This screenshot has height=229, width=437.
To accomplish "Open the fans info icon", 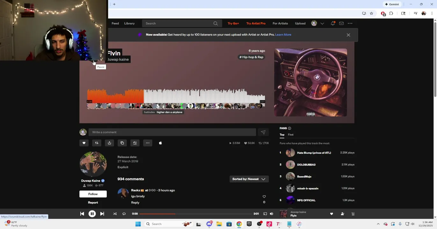I will point(289,128).
